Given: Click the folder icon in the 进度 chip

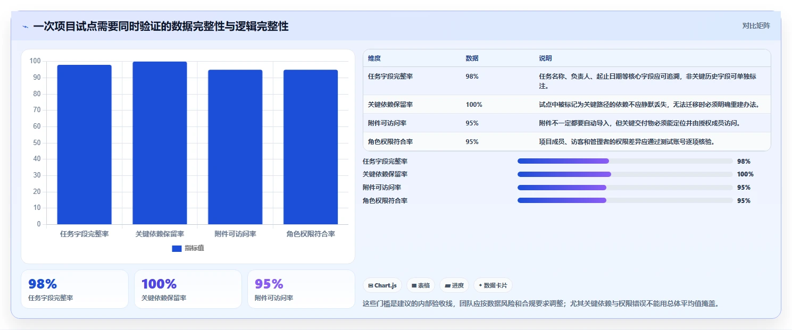Looking at the screenshot, I should [447, 286].
